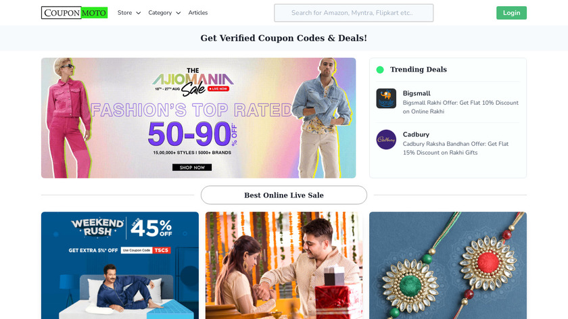Open Cadbury Raksha Bandhan Offer text
Image resolution: width=568 pixels, height=319 pixels.
(x=456, y=148)
